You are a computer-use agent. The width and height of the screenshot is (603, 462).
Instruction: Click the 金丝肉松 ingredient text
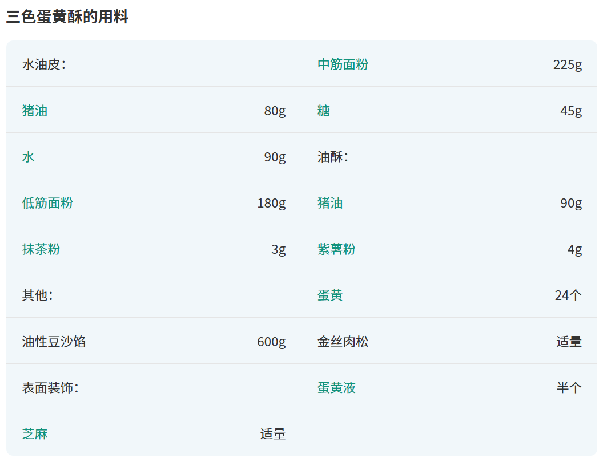(343, 342)
